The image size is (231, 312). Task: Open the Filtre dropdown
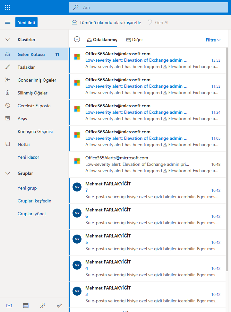pyautogui.click(x=213, y=40)
